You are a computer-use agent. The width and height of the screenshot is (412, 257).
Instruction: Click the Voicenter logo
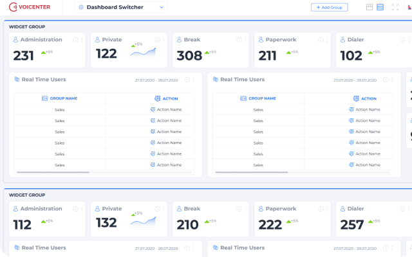tap(30, 7)
